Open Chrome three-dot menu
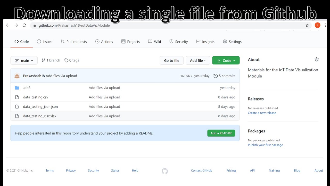Screen dimensions: 330x186 click(326, 25)
